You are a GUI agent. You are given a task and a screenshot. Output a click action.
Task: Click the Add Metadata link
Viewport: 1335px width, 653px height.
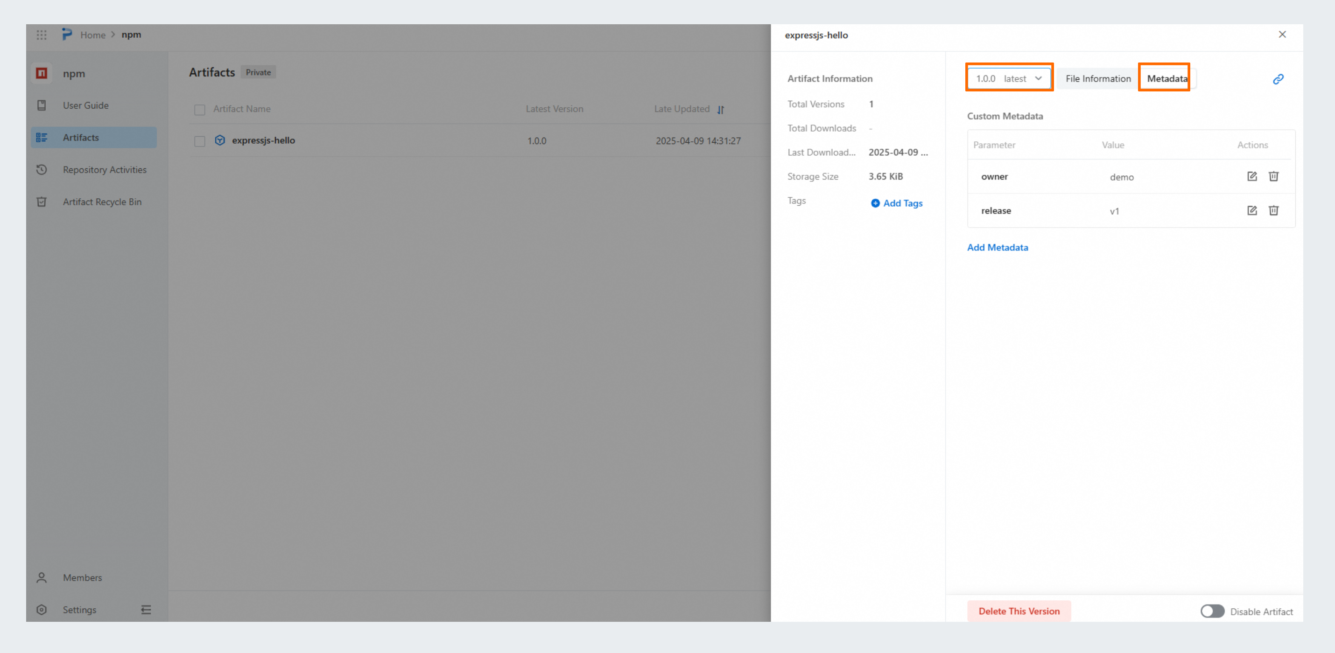point(997,248)
